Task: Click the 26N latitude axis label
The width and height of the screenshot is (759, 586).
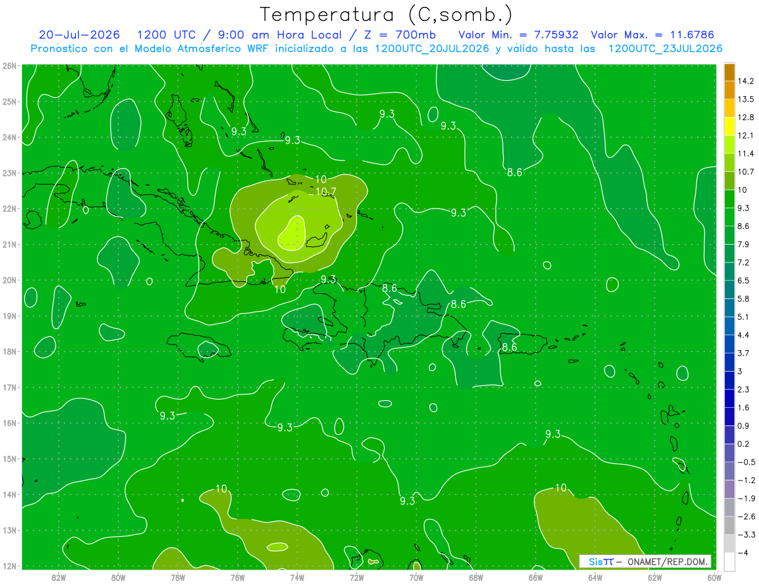Action: (x=9, y=66)
